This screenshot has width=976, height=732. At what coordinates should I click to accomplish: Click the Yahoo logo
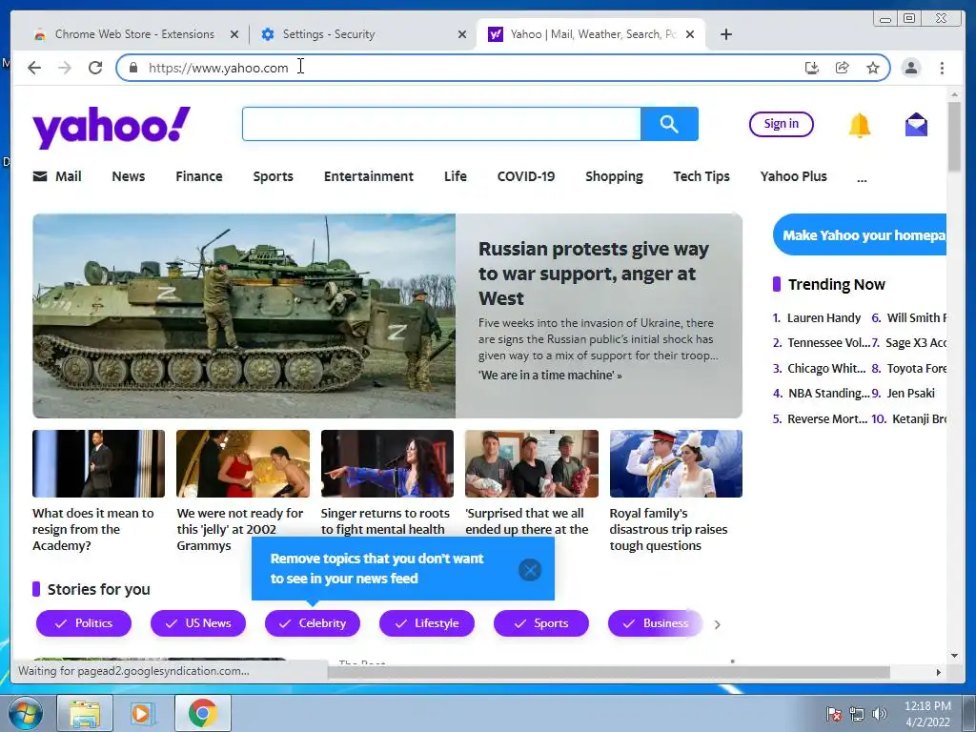pos(112,127)
